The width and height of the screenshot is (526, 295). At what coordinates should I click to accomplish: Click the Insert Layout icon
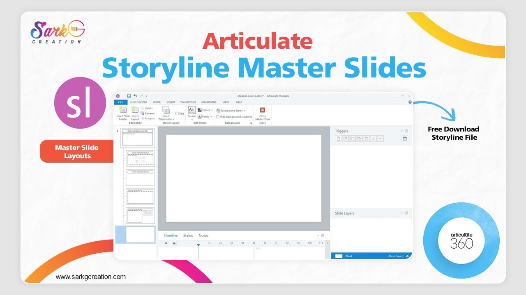pos(135,110)
